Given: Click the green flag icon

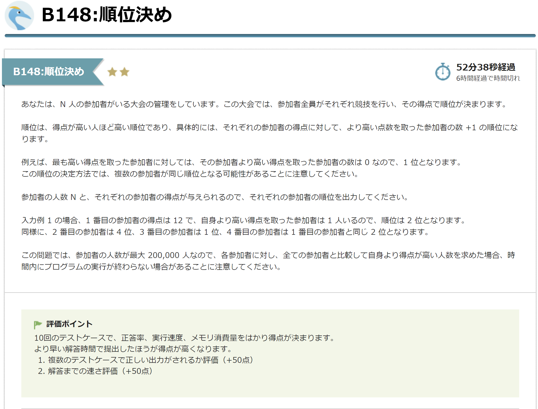Looking at the screenshot, I should 38,324.
